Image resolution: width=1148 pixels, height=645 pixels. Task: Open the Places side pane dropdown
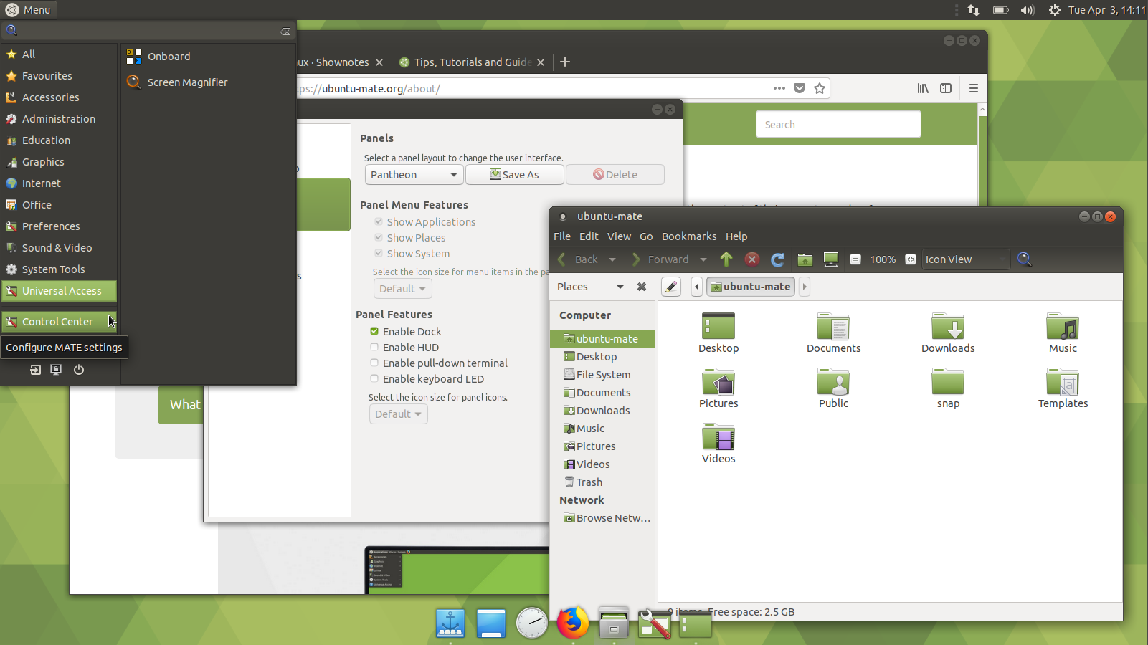[x=591, y=287]
